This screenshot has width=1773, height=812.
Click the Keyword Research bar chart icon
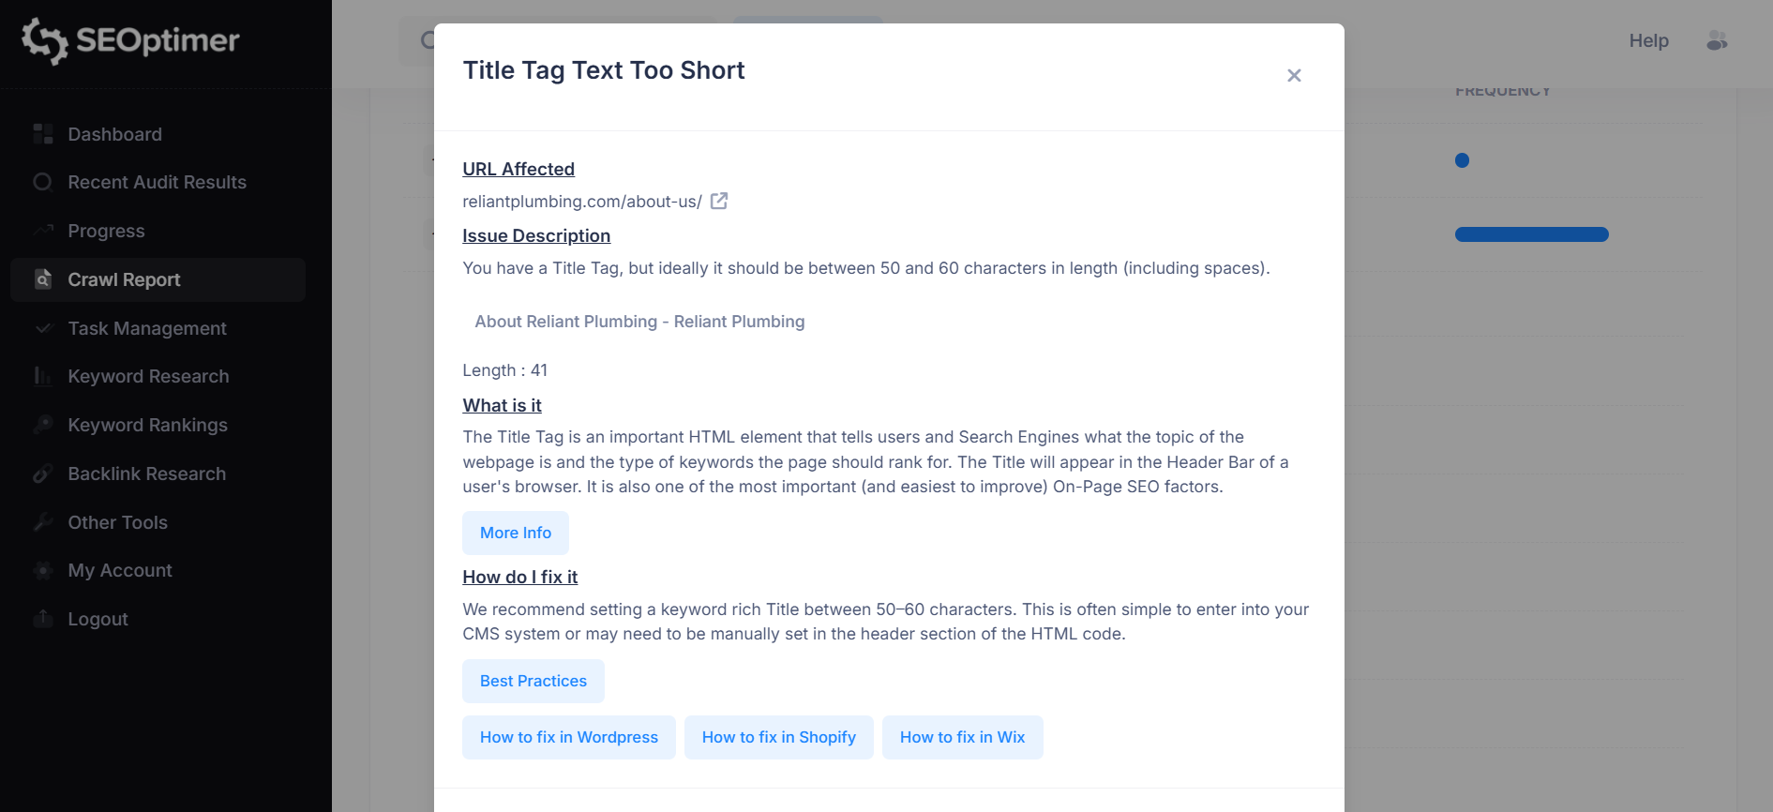point(43,376)
